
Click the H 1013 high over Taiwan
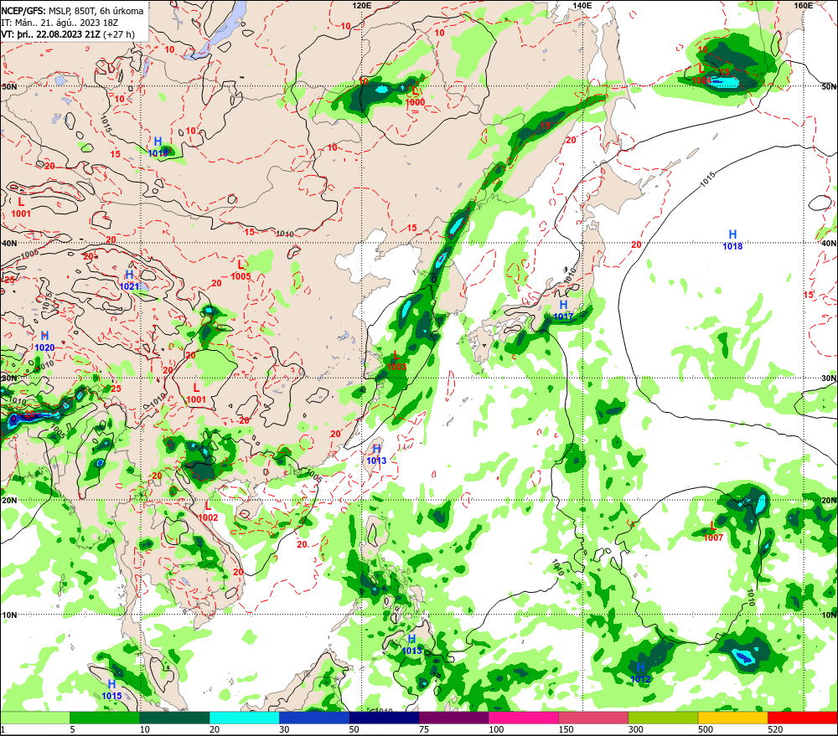[376, 455]
